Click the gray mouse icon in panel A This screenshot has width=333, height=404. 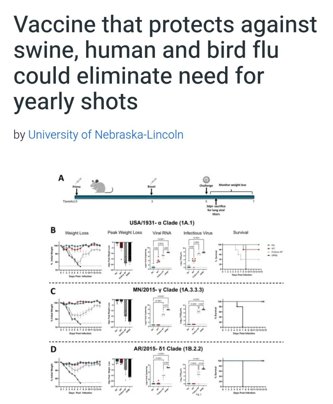coord(100,186)
